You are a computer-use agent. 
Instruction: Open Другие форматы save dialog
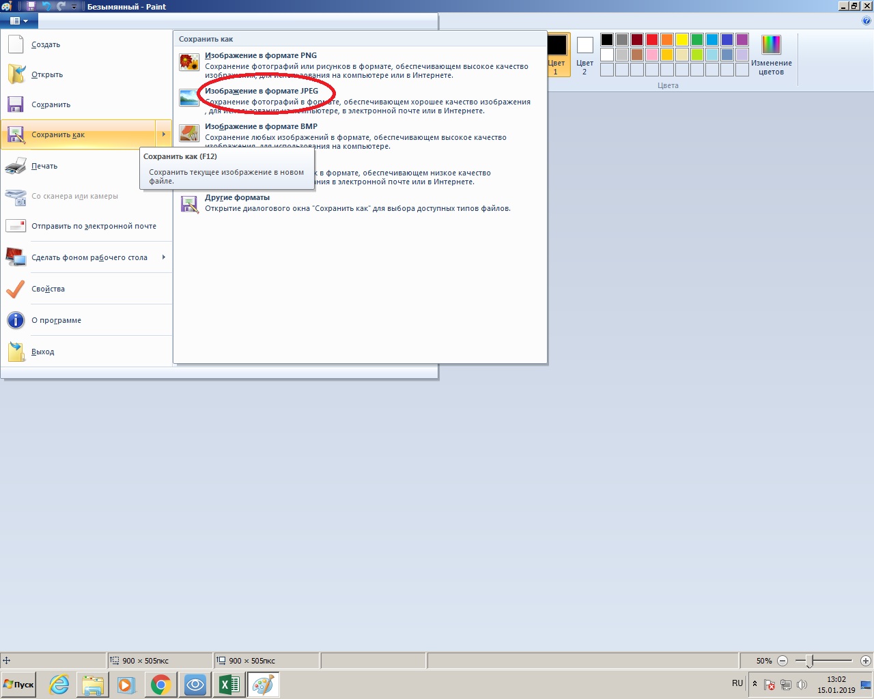[x=360, y=203]
